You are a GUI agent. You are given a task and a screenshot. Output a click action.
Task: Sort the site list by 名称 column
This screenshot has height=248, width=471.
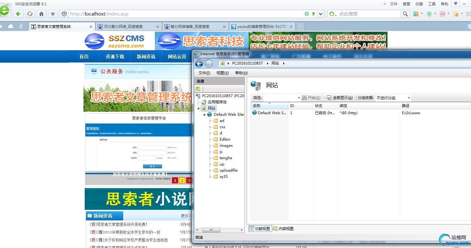pos(269,106)
